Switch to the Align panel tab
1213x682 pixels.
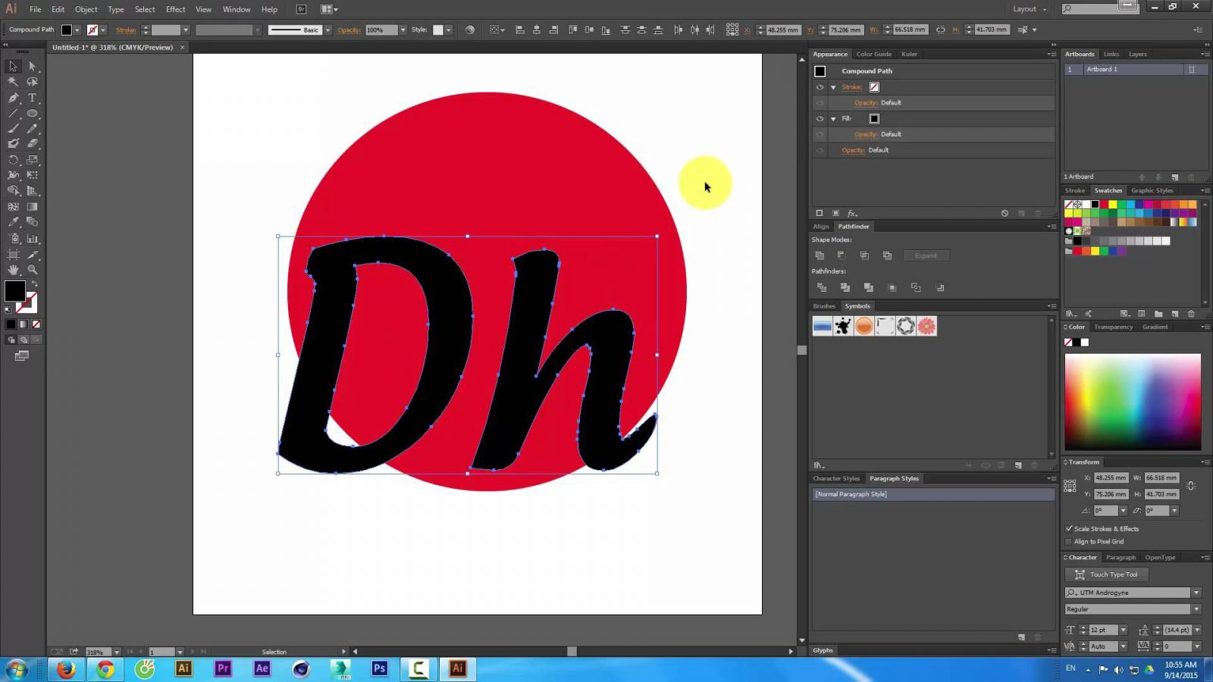[820, 226]
